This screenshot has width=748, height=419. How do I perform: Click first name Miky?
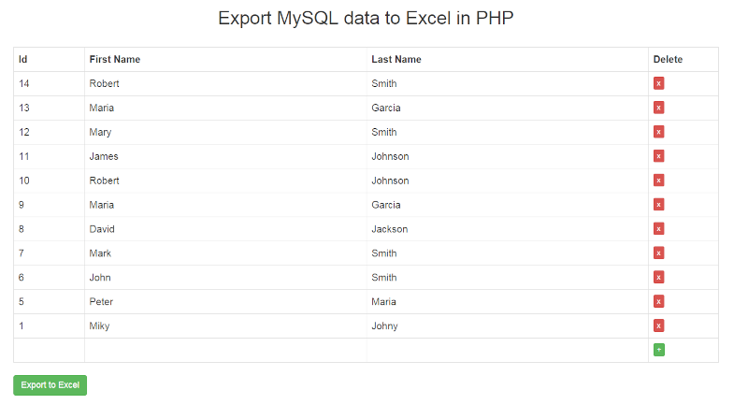point(99,326)
